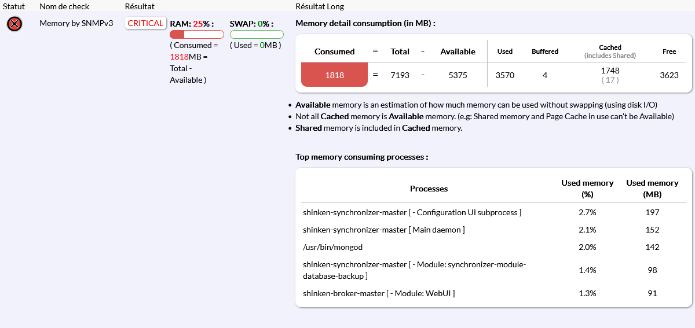This screenshot has height=328, width=695.
Task: Click the Used memory (MB) header
Action: pos(652,189)
